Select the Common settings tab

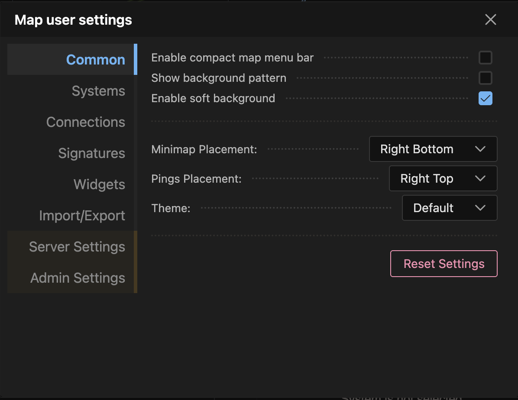coord(95,60)
